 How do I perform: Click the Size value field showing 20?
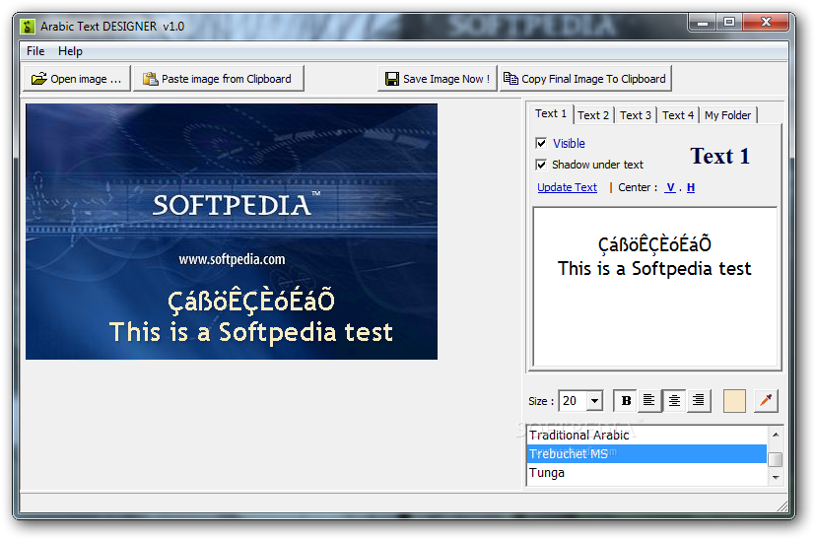(x=573, y=401)
